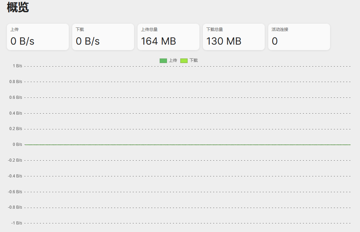Click the 概览 page heading
The image size is (360, 232).
(18, 7)
